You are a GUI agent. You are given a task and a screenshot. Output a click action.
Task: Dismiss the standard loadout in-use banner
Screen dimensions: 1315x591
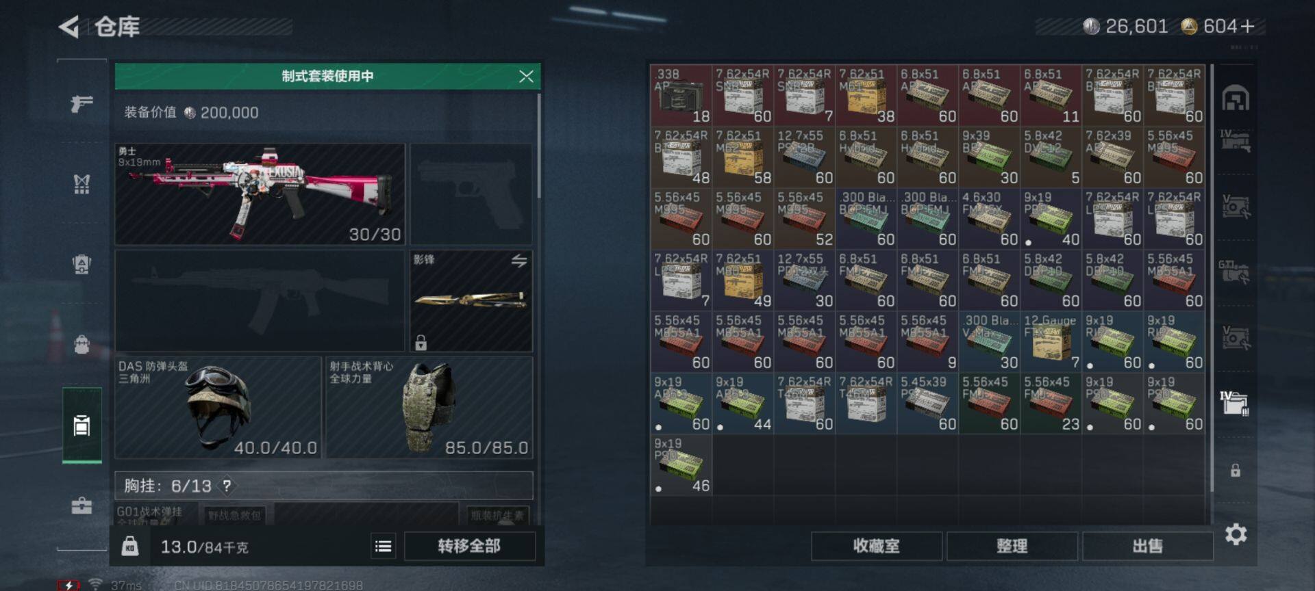[526, 76]
